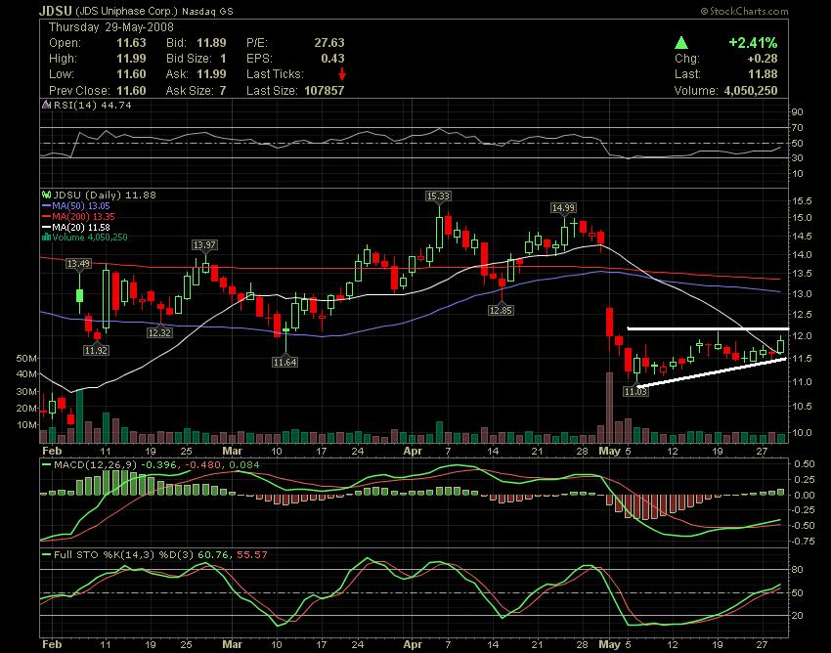Click the Chg value +0.28
Screen dimensions: 831x653
coord(763,59)
